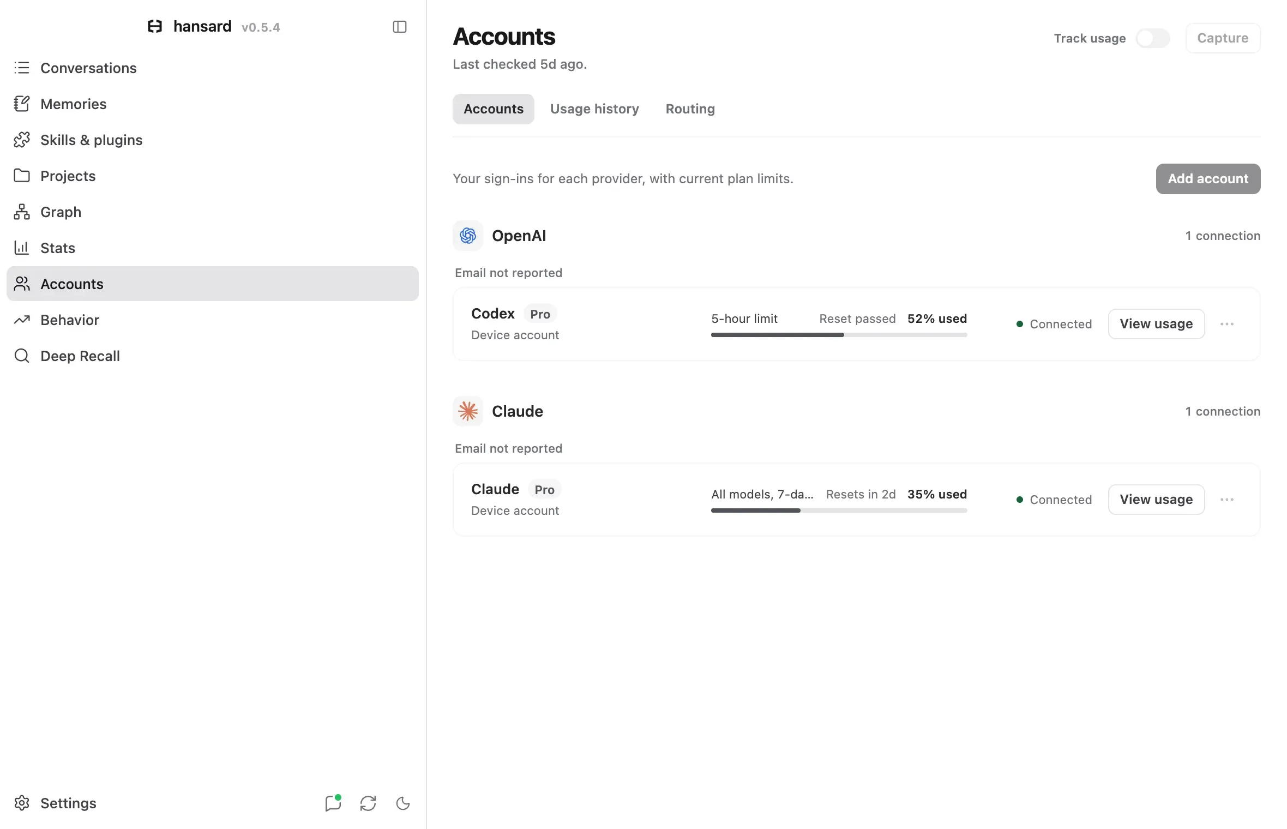Click the 35% used label

coord(937,494)
